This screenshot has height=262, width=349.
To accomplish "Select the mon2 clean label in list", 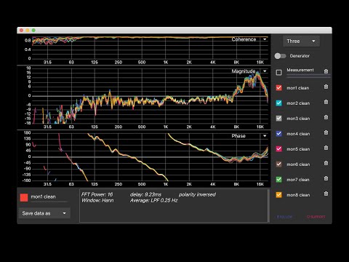I will click(x=298, y=103).
